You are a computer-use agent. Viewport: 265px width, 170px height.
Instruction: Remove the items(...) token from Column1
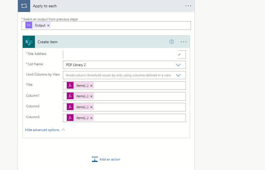91,96
